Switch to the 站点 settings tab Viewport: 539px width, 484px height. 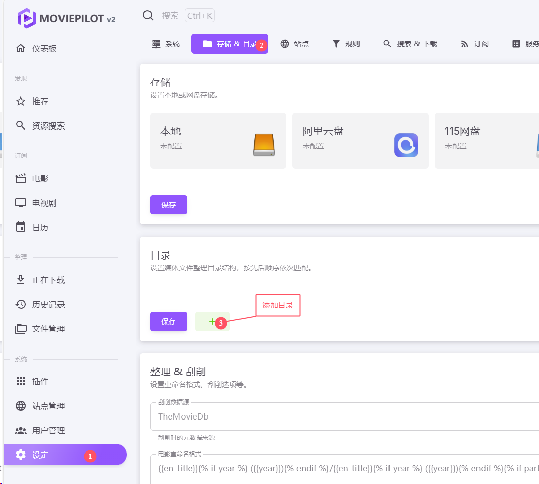[x=294, y=44]
